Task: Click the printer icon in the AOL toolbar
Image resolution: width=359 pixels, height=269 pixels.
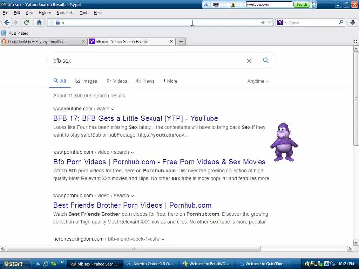Action: pyautogui.click(x=216, y=5)
